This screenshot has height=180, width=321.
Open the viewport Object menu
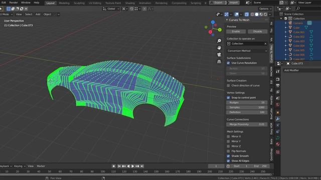coord(47,14)
